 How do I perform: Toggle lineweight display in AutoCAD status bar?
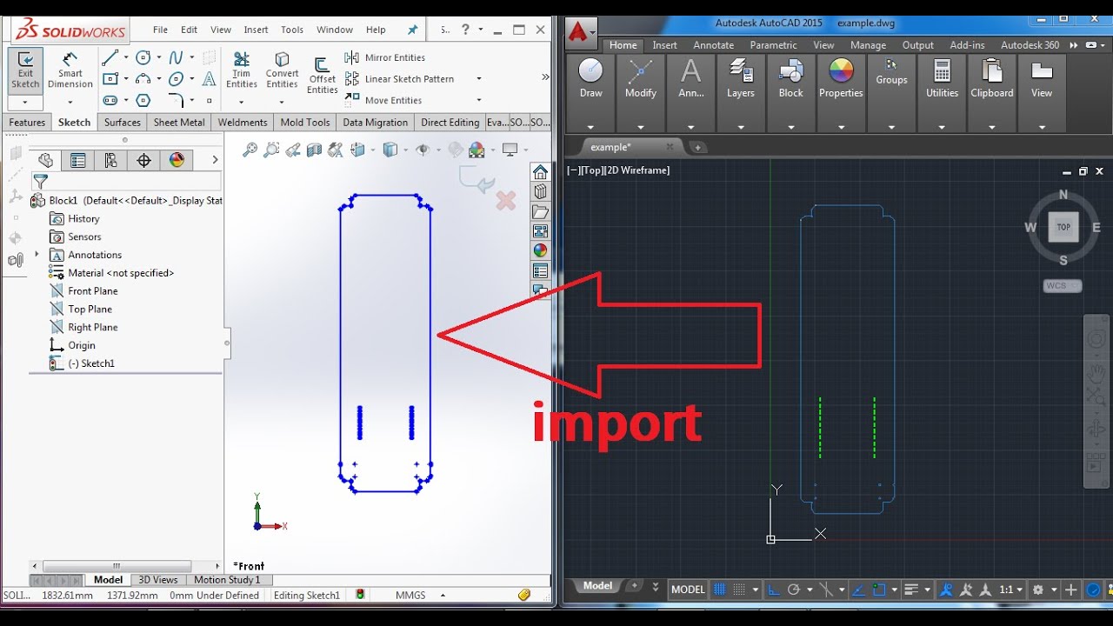[x=911, y=589]
